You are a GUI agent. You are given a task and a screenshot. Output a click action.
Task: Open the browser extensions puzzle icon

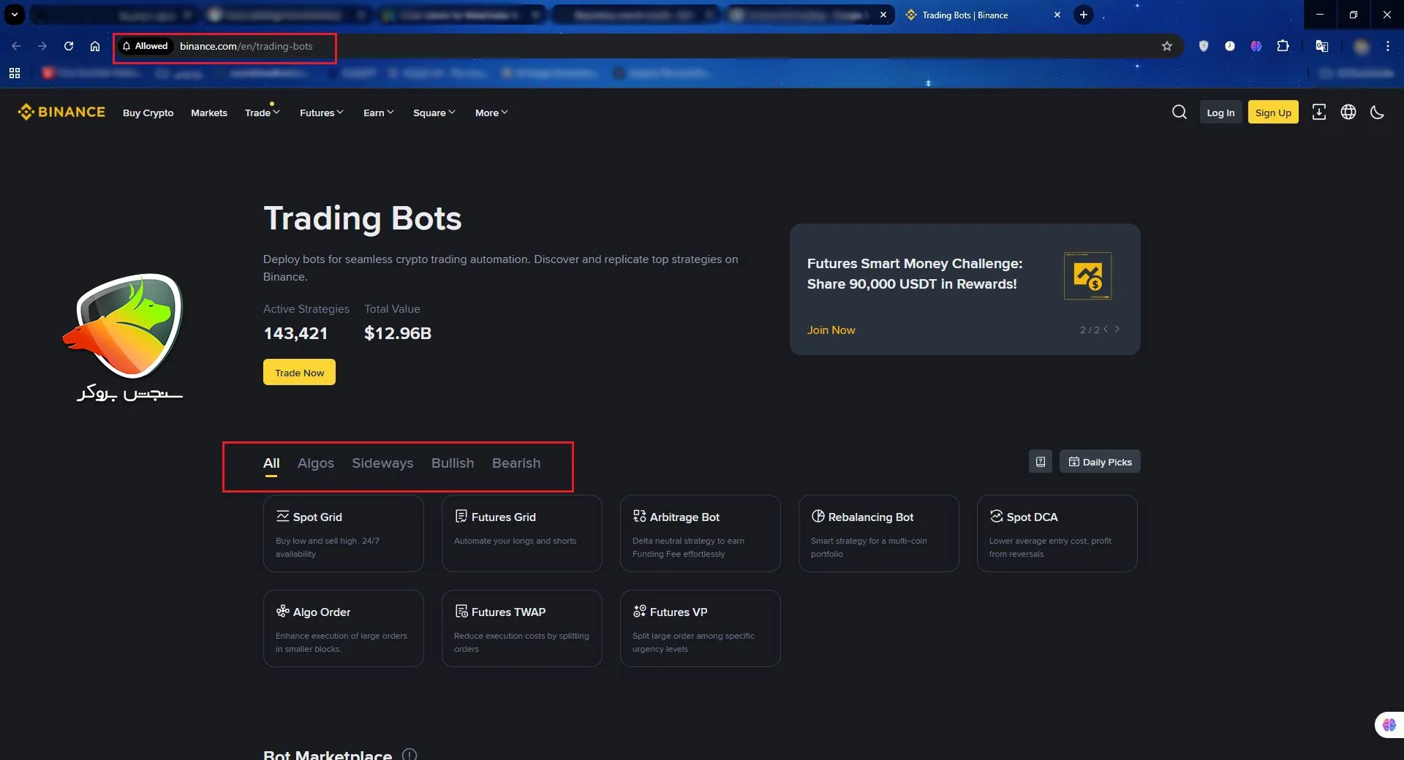pyautogui.click(x=1283, y=46)
